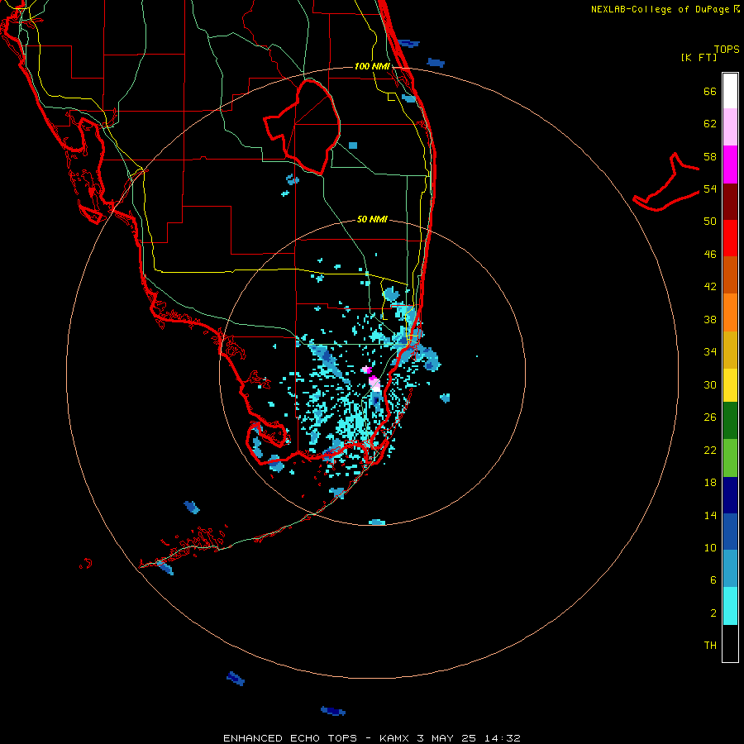Click the ENHANCED ECHO TOPS caption text
Image resolution: width=744 pixels, height=744 pixels.
290,738
